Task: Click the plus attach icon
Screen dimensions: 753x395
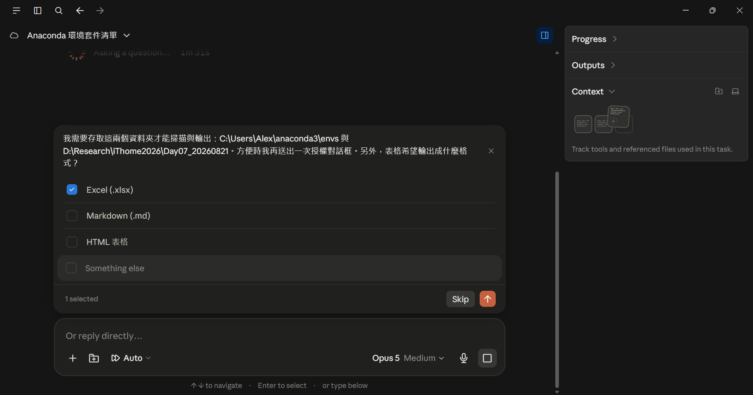Action: coord(73,358)
